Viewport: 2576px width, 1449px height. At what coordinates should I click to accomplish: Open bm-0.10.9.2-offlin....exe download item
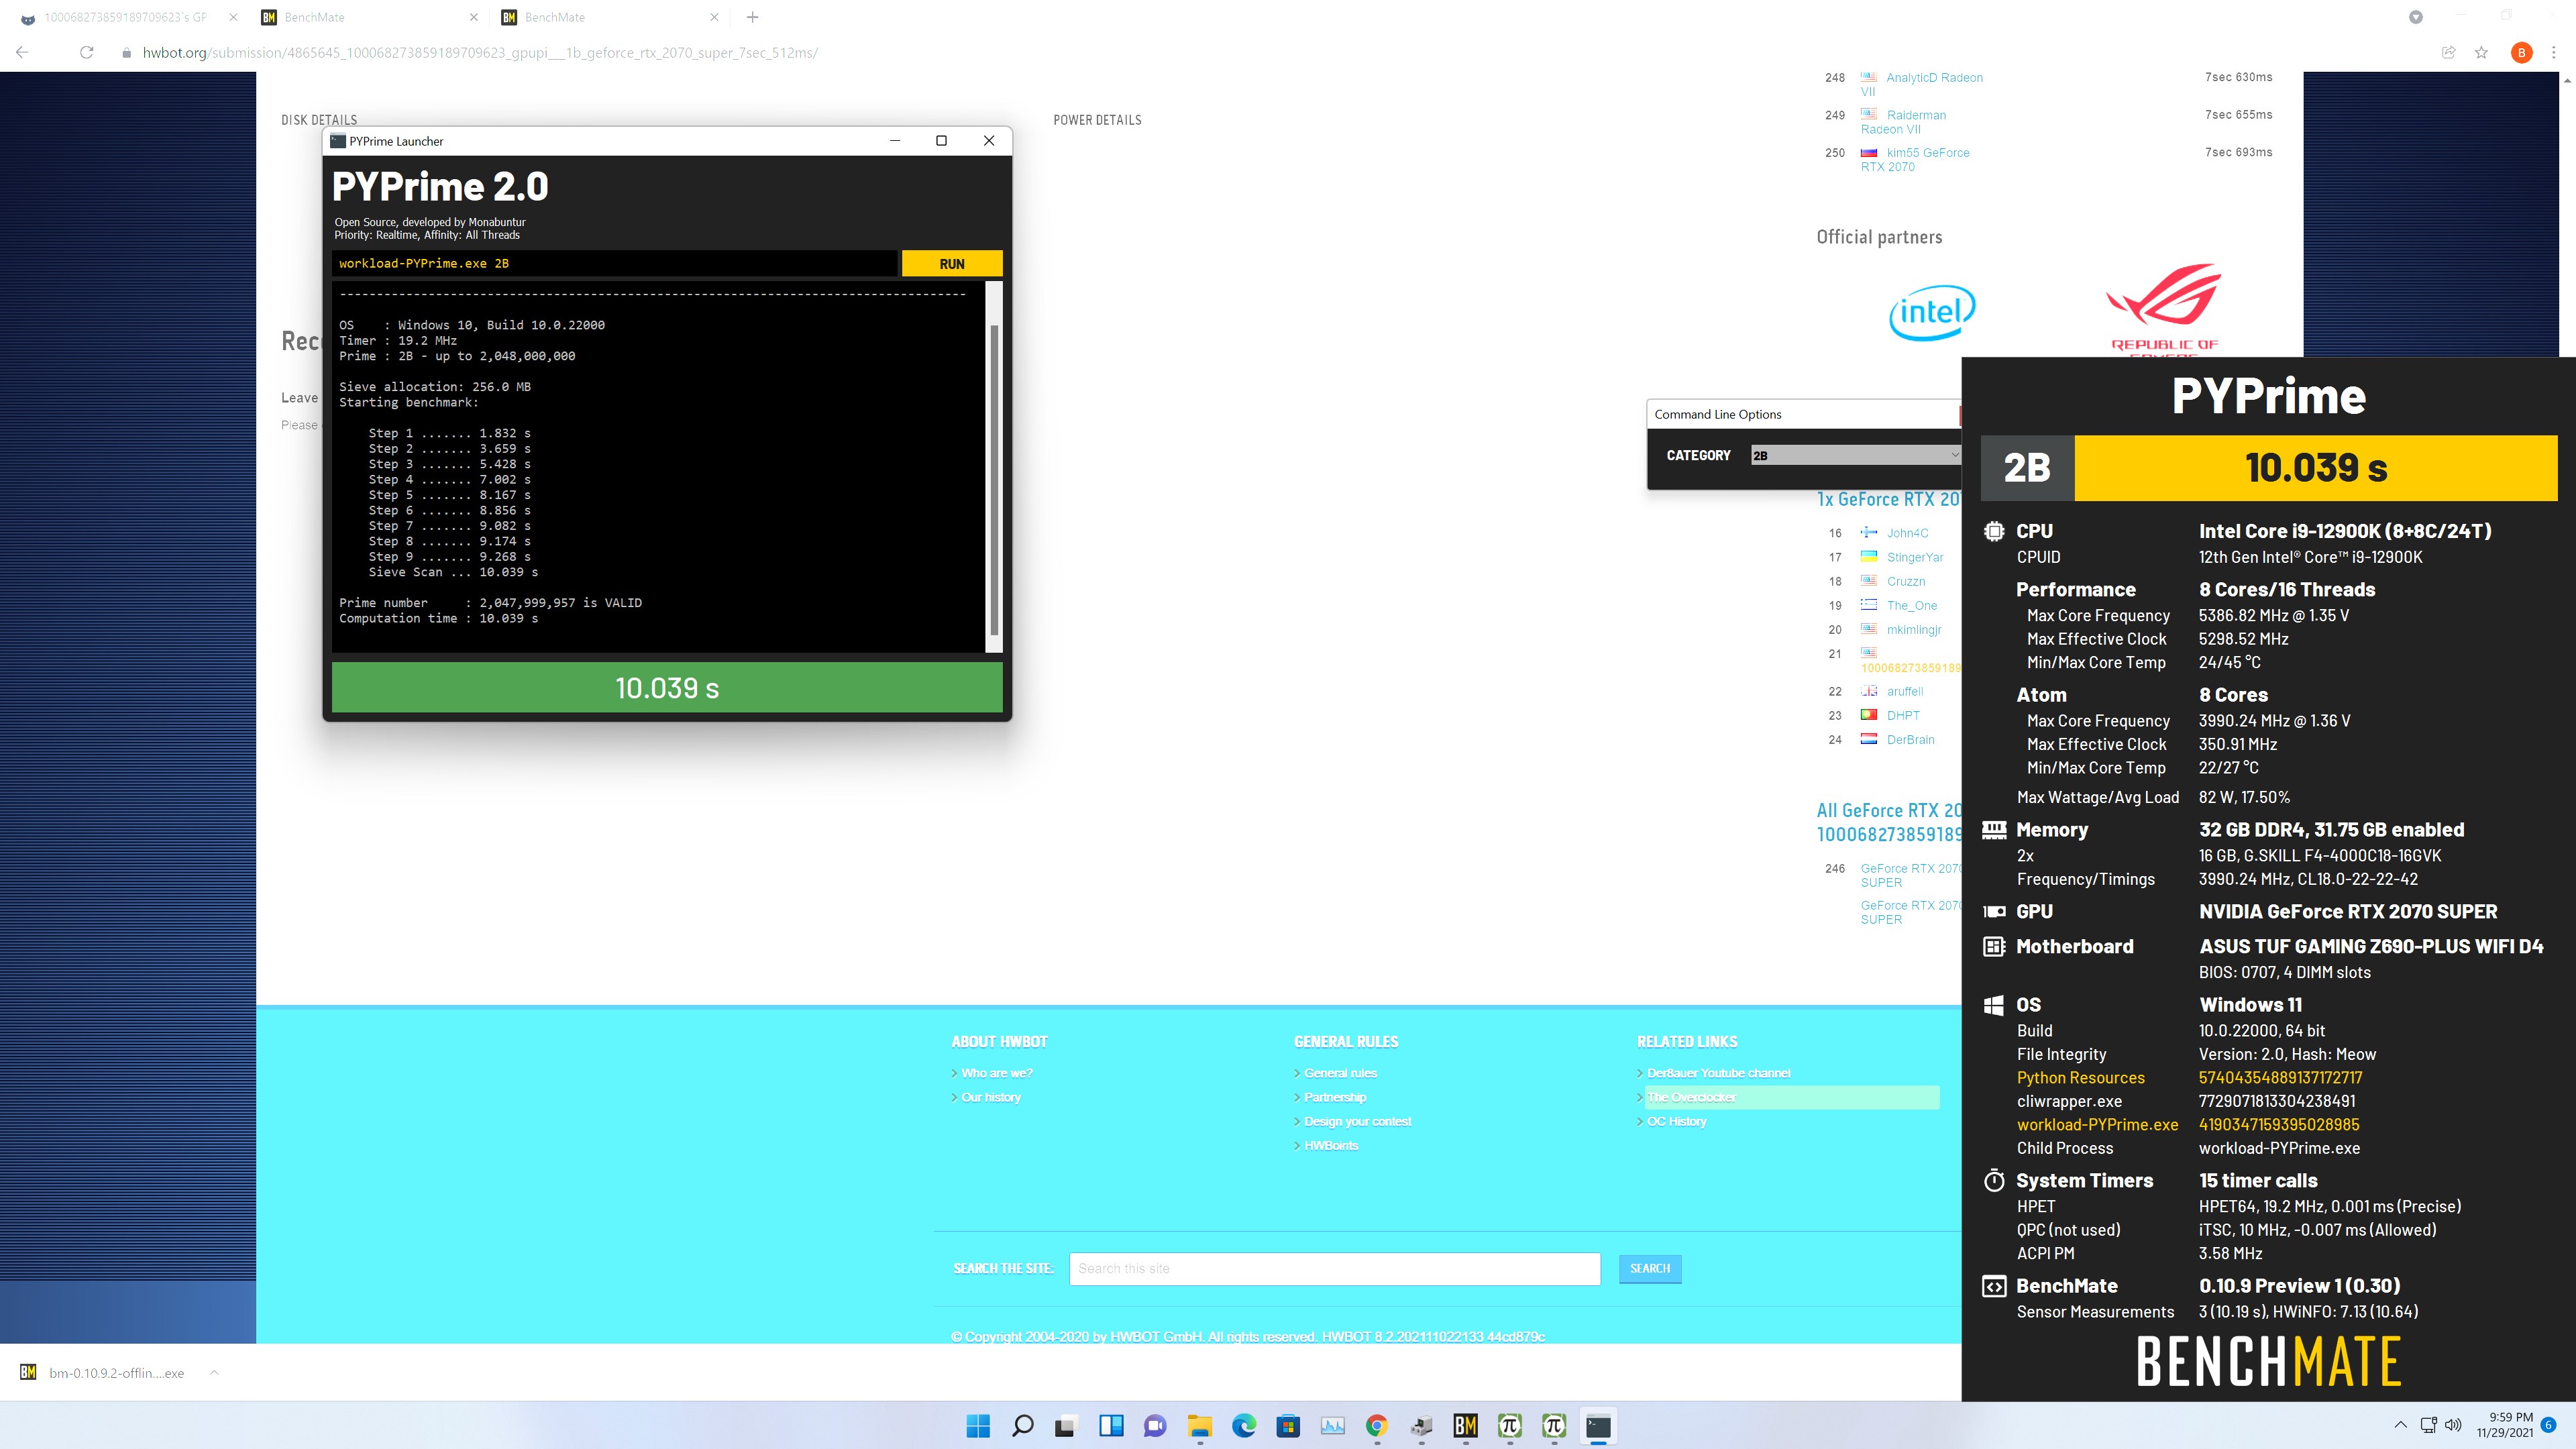click(104, 1373)
